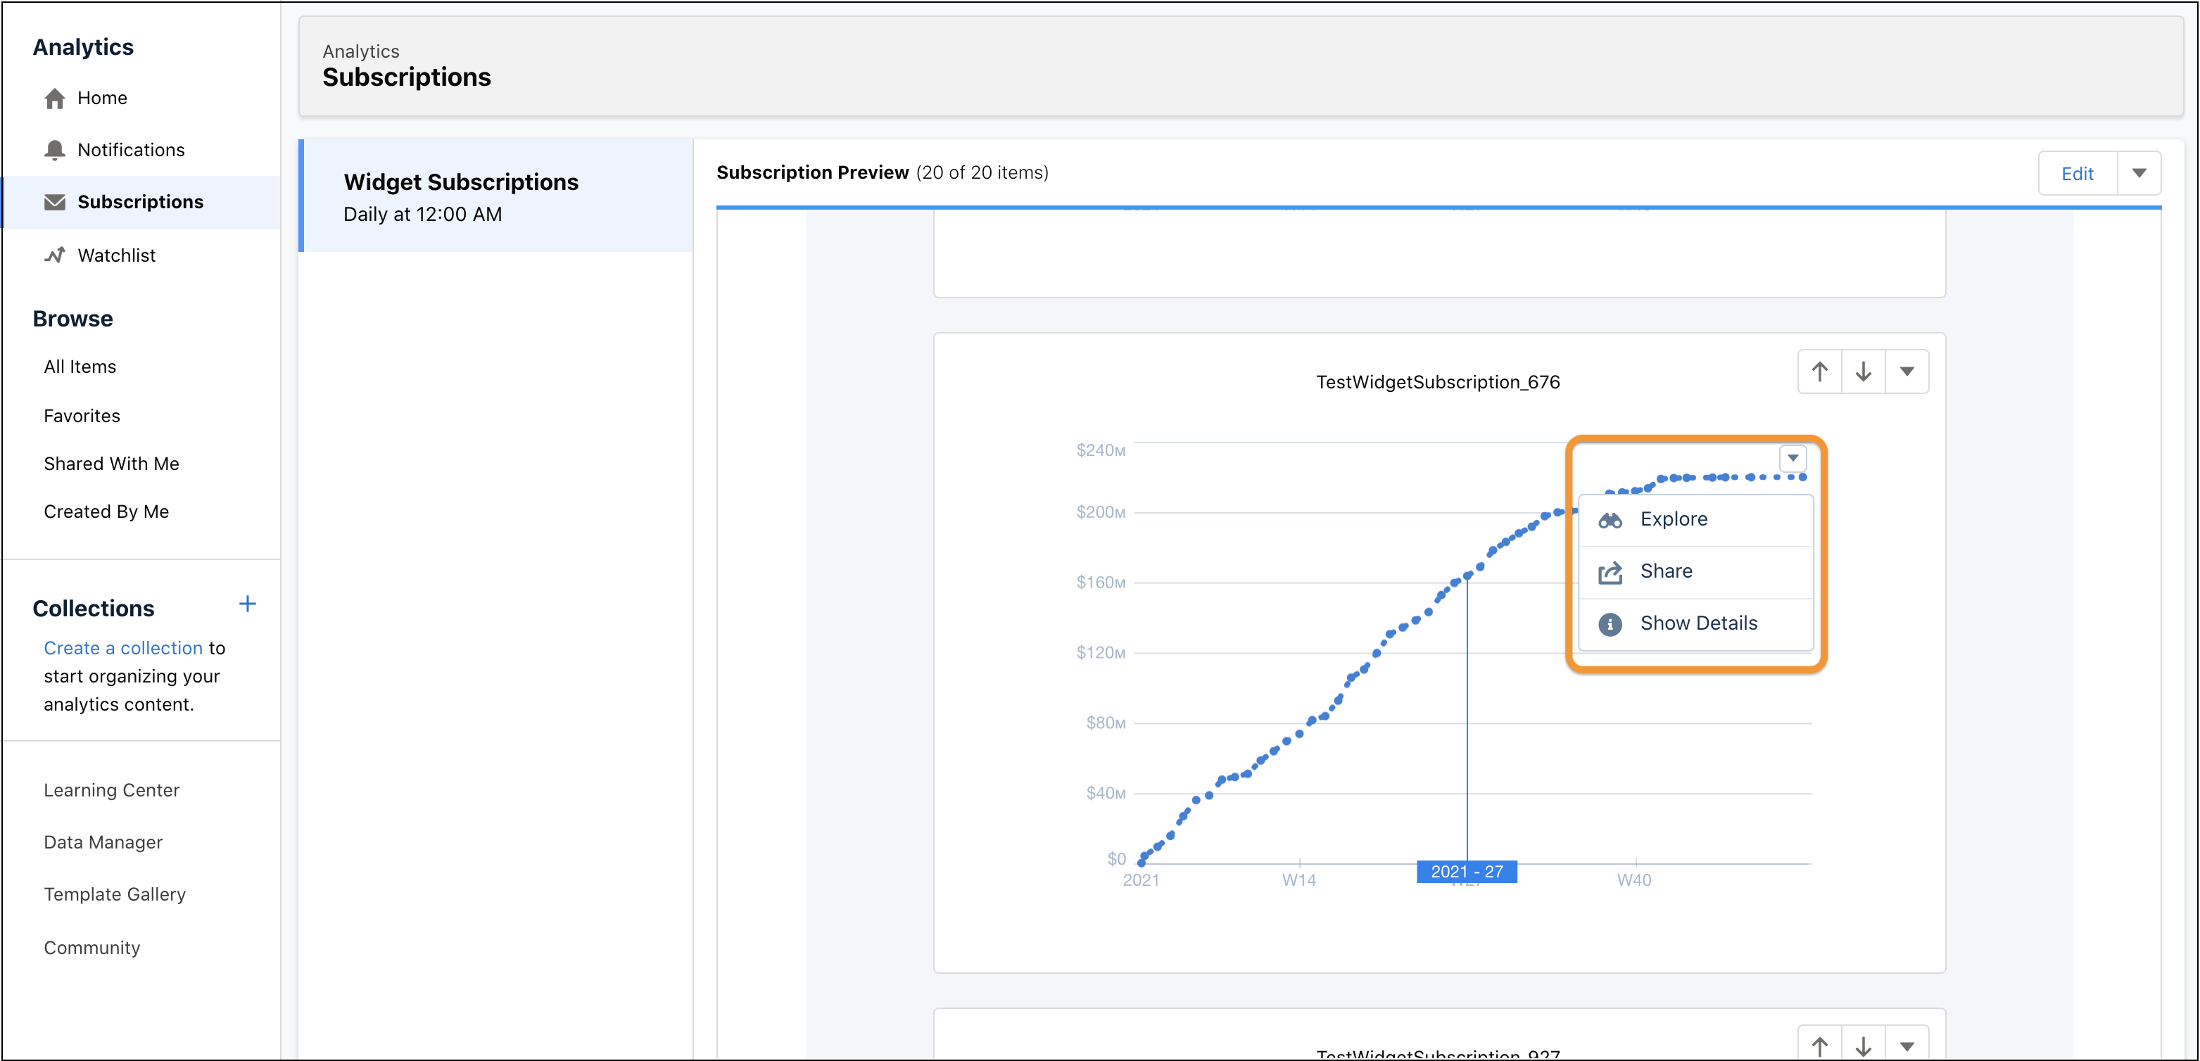Click the Watchlist trend icon
2200x1061 pixels.
(55, 255)
